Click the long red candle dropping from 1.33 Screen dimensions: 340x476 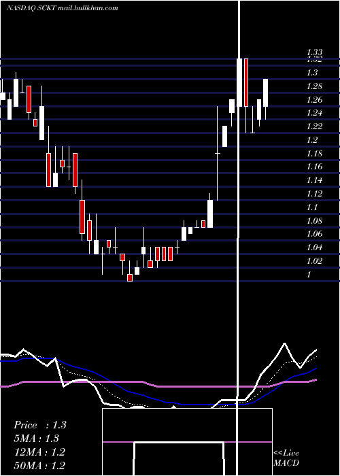coord(246,82)
